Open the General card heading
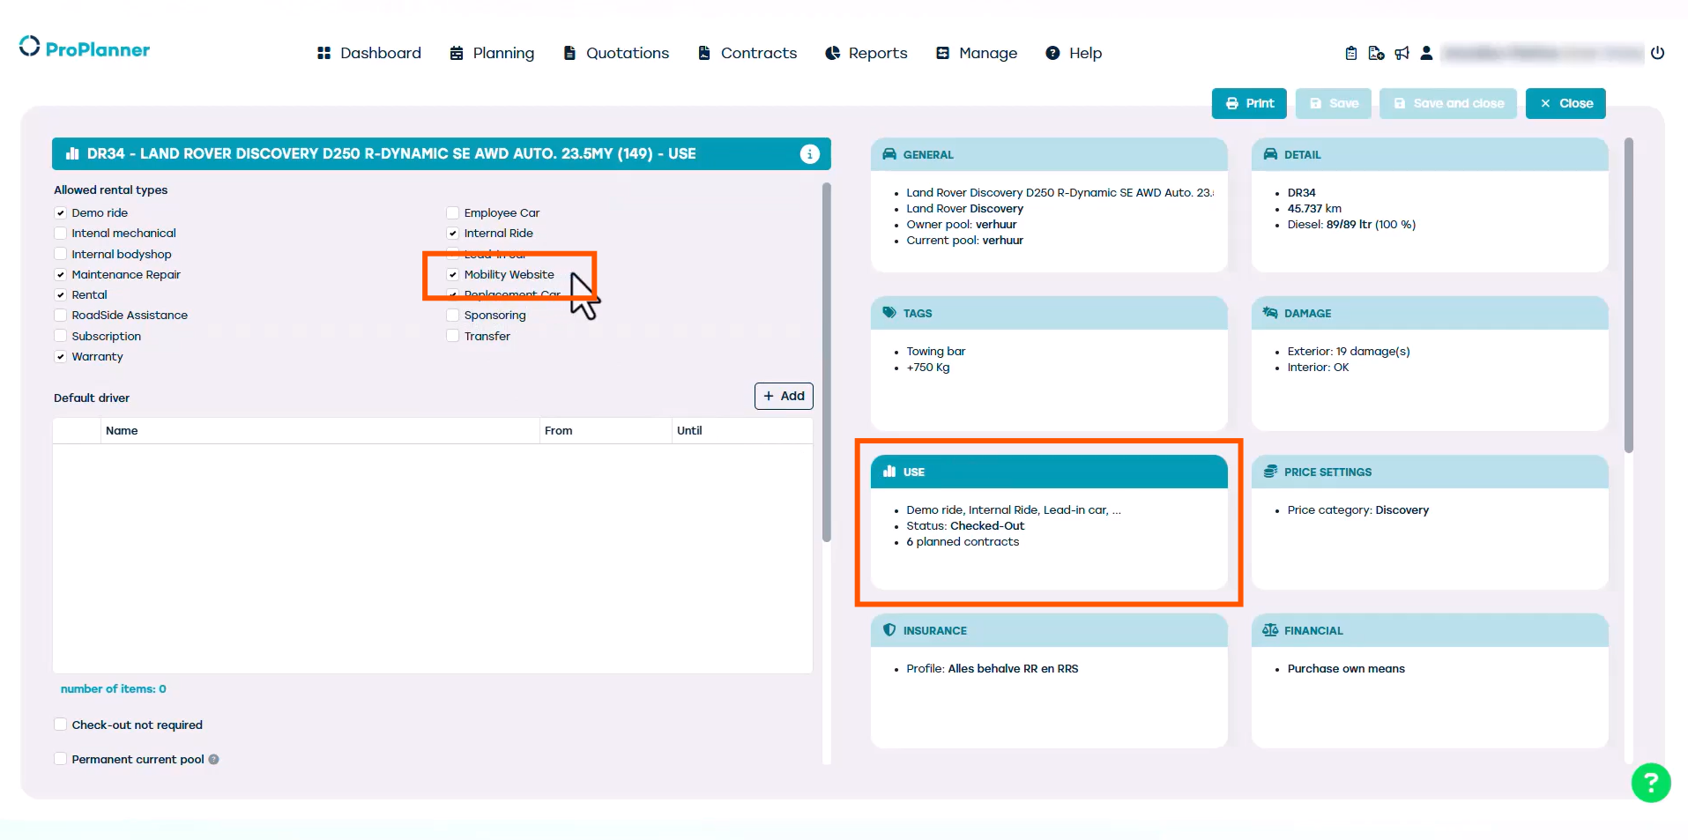The width and height of the screenshot is (1688, 840). click(x=1049, y=154)
